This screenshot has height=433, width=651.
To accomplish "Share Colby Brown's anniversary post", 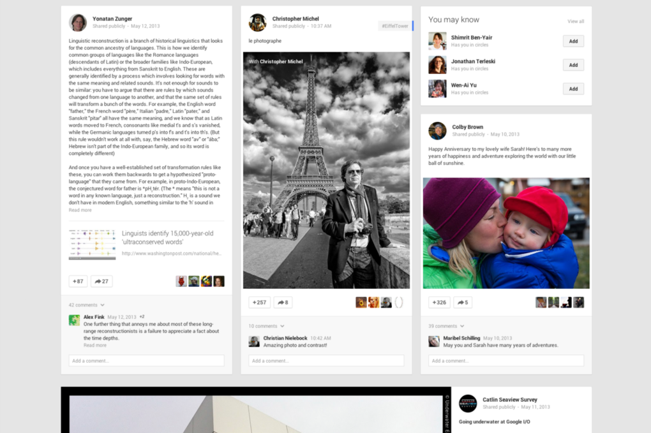I will 463,302.
